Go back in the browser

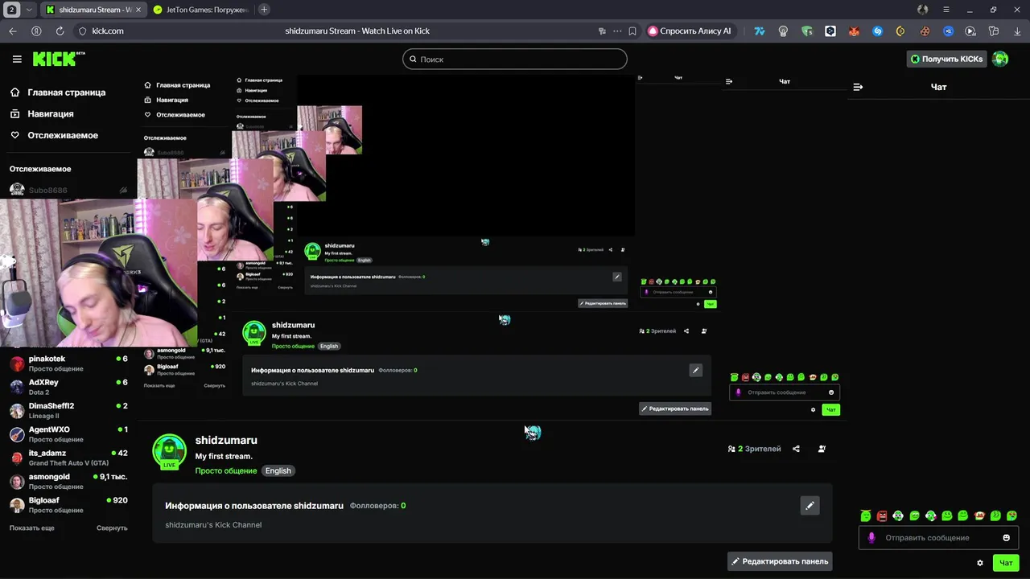(x=13, y=31)
